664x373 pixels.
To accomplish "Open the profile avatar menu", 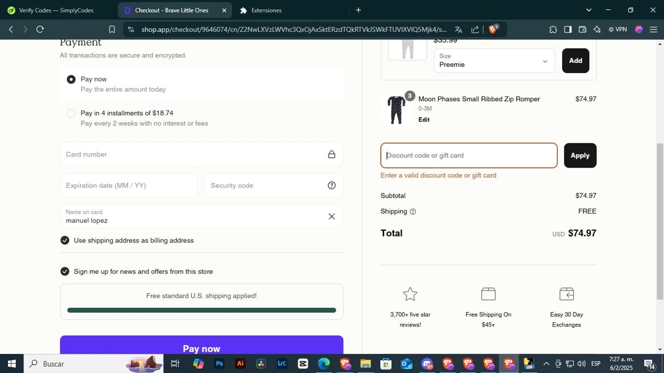I will (639, 29).
